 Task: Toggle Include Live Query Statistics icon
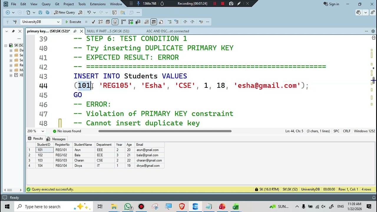click(x=130, y=22)
